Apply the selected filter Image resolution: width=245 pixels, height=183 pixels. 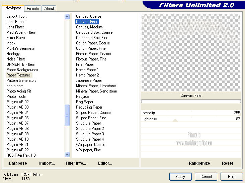(180, 177)
